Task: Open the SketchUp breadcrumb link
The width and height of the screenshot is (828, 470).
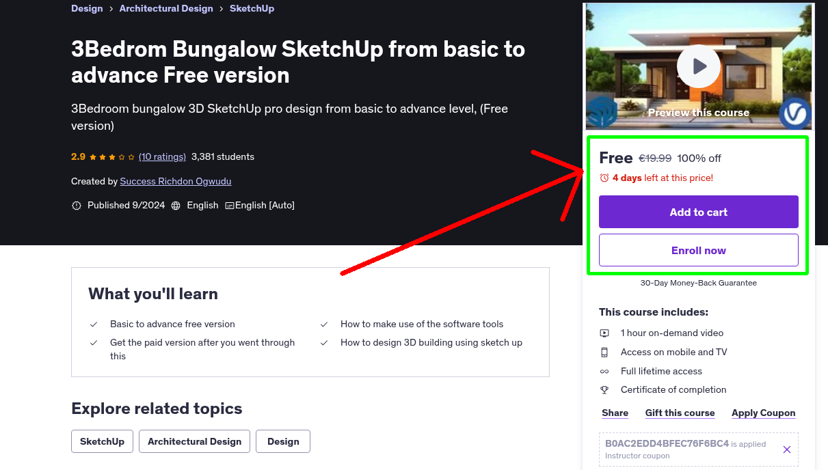Action: click(x=252, y=8)
